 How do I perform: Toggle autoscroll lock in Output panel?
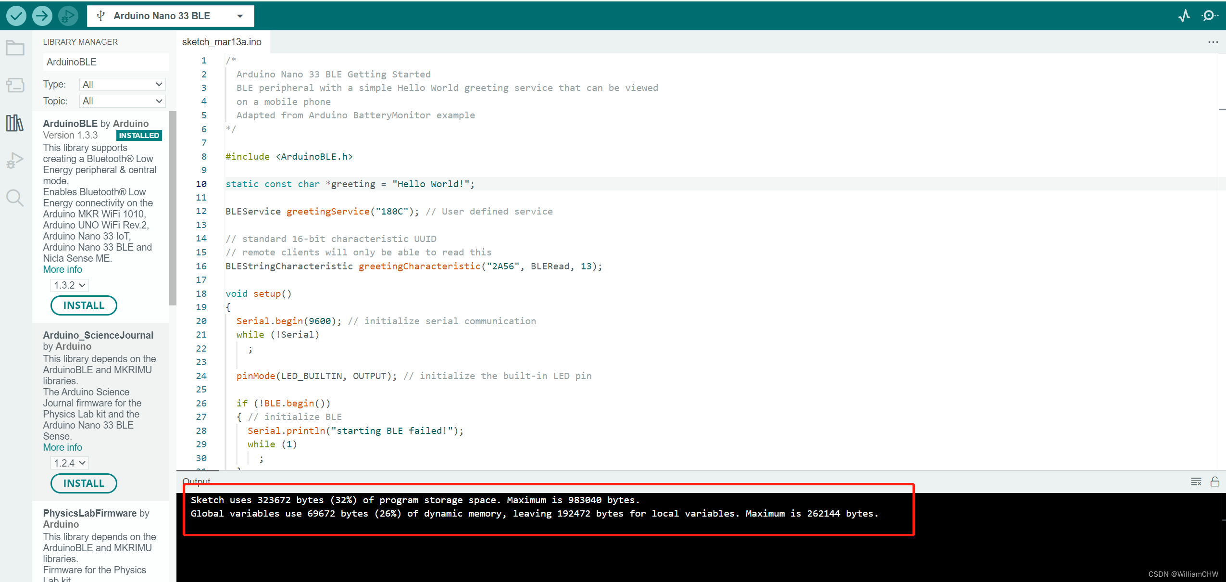coord(1214,481)
